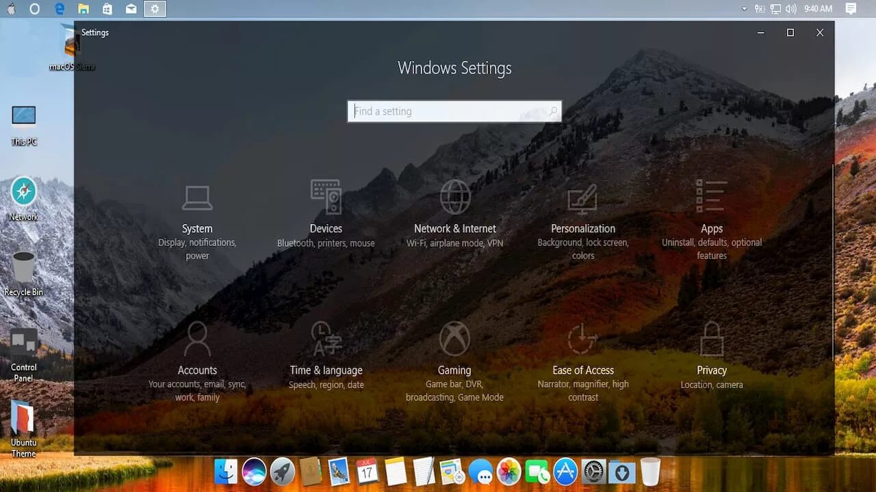Click the Settings window vertical scrollbar
Image resolution: width=876 pixels, height=492 pixels.
pyautogui.click(x=832, y=262)
